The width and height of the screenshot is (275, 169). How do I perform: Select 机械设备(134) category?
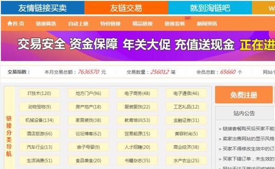39,120
